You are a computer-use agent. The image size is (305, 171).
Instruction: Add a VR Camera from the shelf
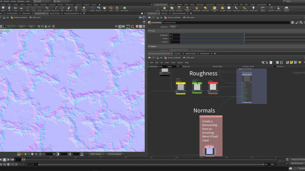(271, 9)
